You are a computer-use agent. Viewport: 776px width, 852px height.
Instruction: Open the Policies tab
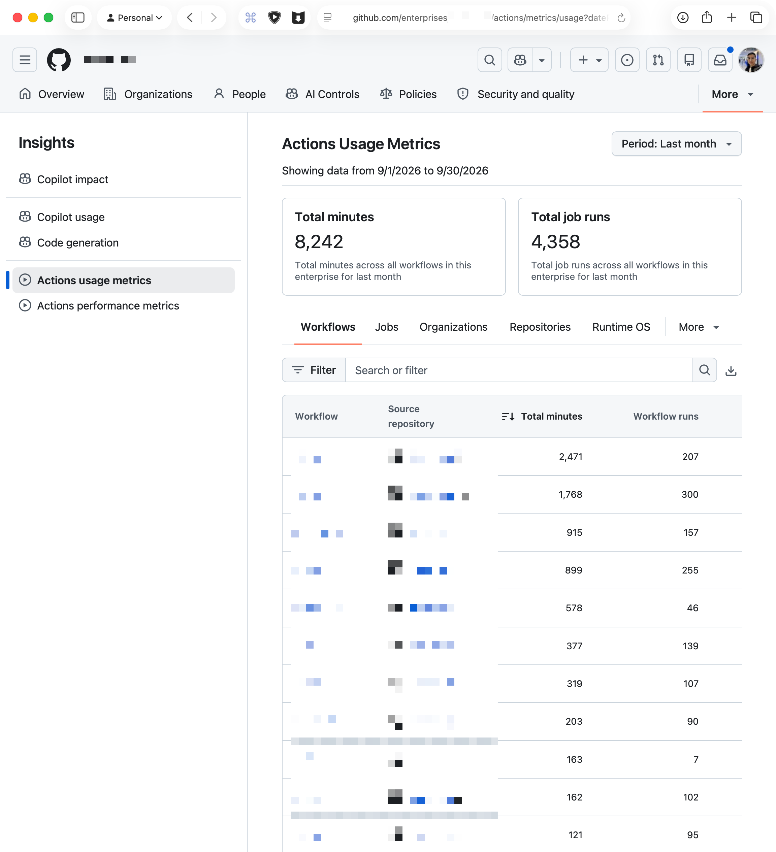click(408, 94)
